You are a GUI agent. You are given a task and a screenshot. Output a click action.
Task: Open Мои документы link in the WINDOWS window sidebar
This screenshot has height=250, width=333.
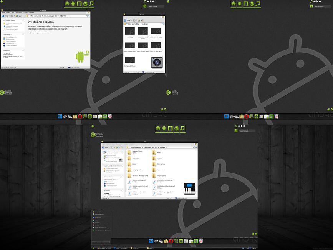pyautogui.click(x=9, y=39)
